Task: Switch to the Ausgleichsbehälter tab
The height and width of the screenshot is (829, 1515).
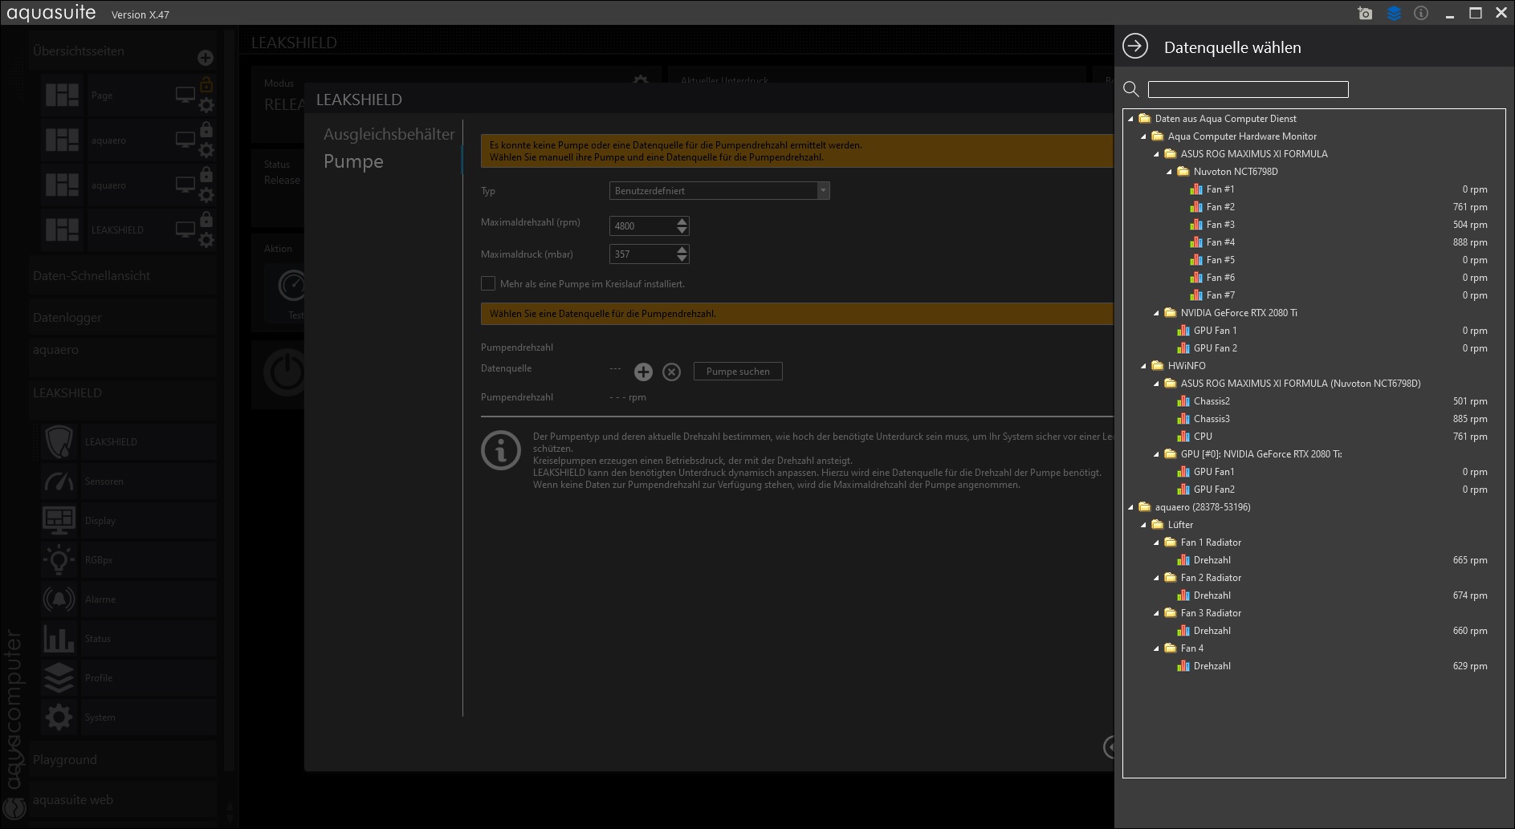Action: coord(389,134)
